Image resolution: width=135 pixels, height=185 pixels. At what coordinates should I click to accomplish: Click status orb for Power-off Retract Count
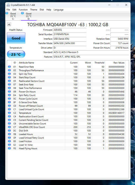[x=9, y=106]
